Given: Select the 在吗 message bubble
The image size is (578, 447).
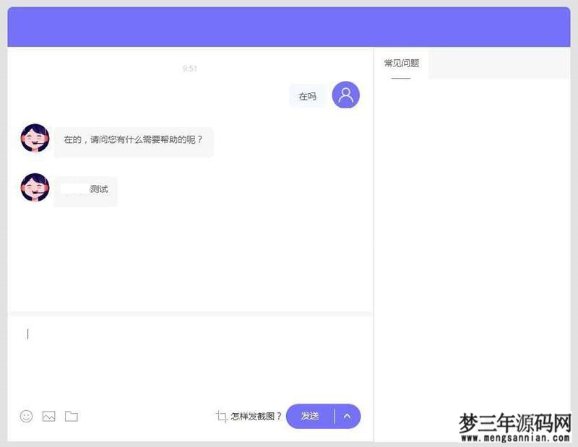Looking at the screenshot, I should pos(308,95).
